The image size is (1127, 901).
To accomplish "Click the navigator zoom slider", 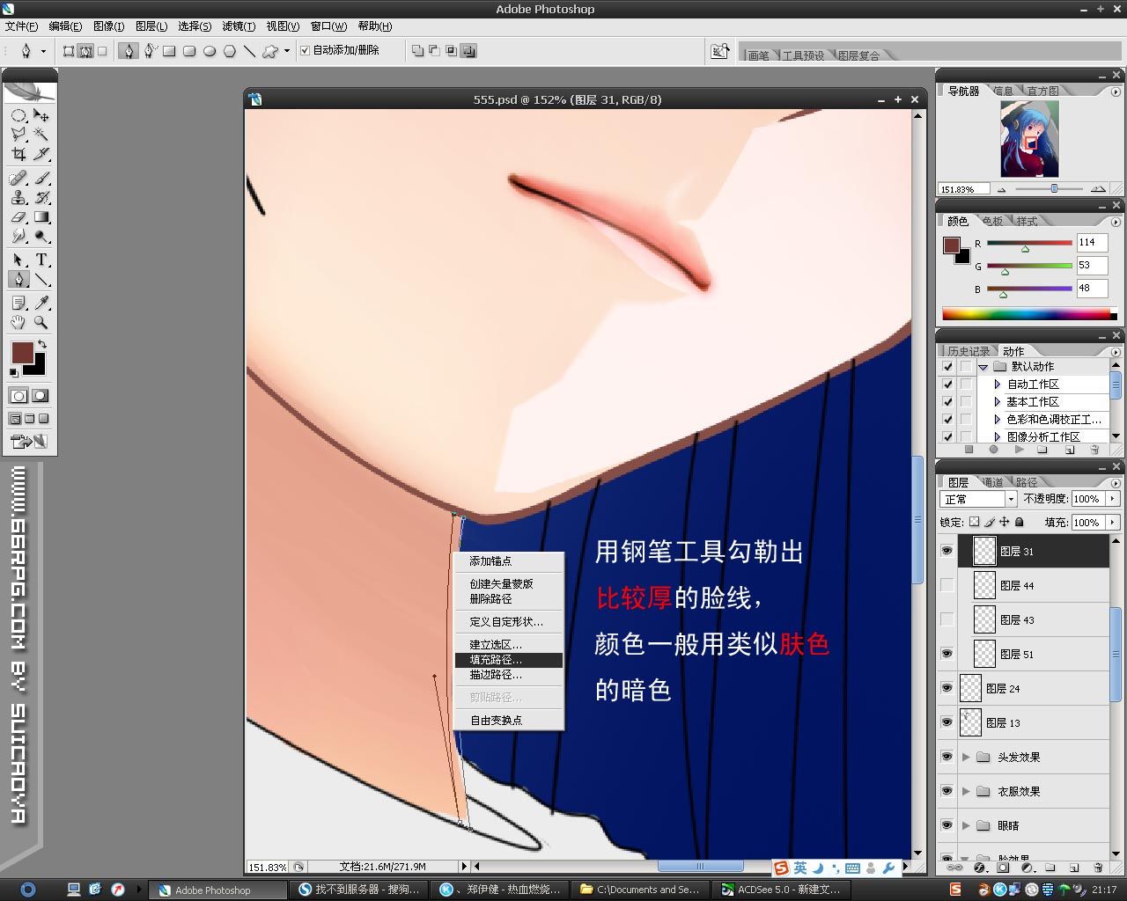I will point(1054,189).
